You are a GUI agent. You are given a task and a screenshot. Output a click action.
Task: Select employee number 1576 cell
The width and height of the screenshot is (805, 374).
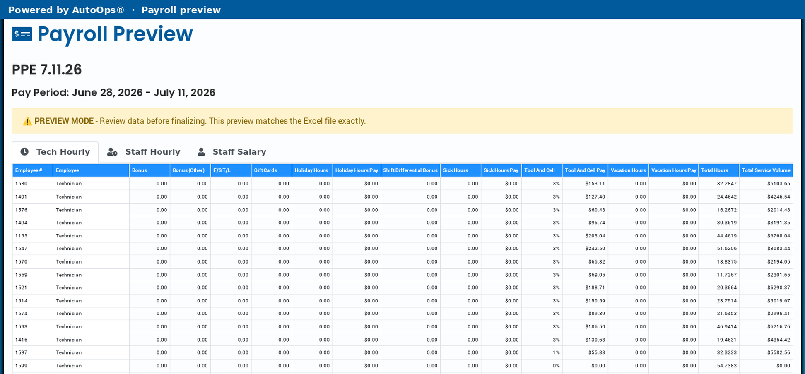pos(33,210)
